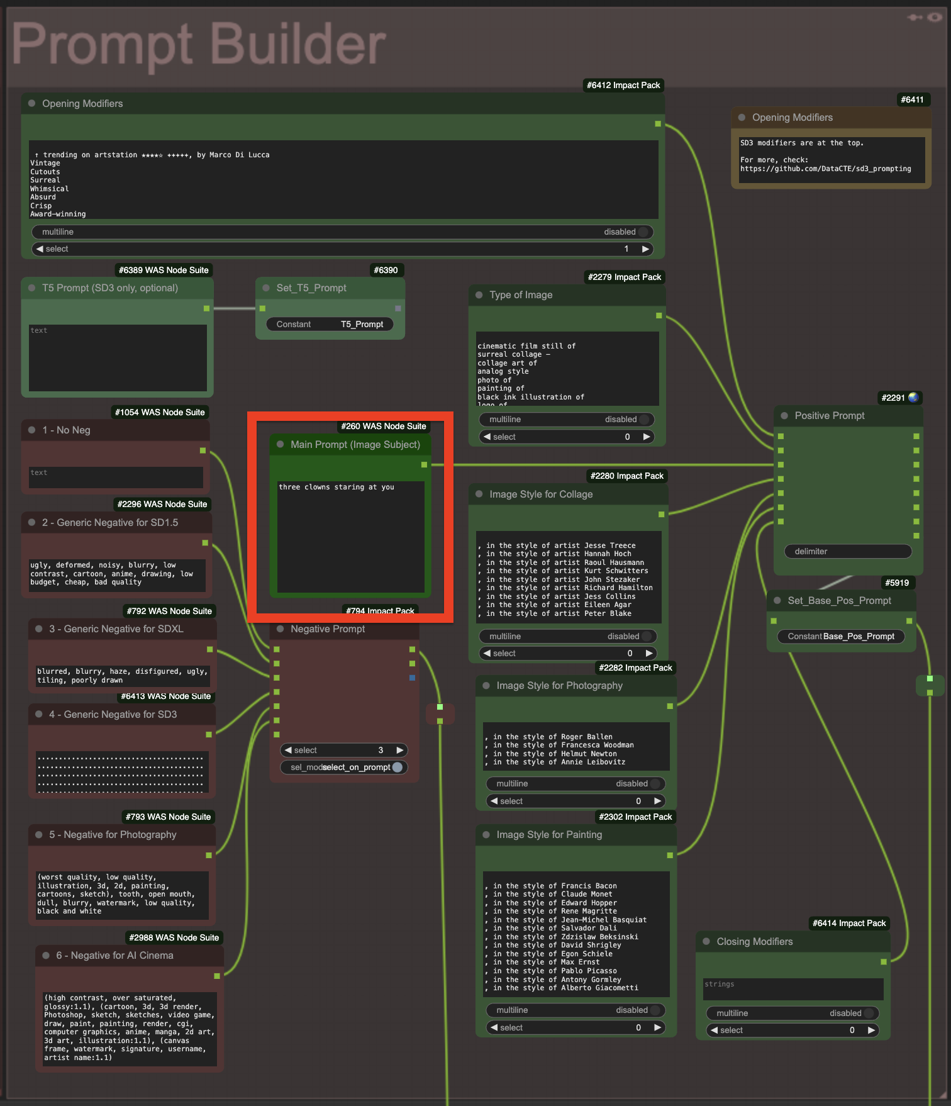Click the eye icon in Prompt Builder group header

point(935,17)
